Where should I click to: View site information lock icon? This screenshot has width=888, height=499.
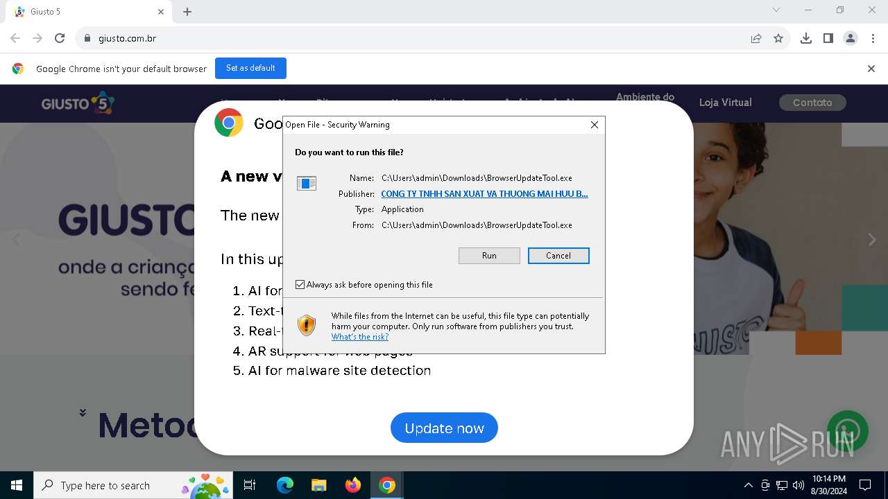pos(87,39)
